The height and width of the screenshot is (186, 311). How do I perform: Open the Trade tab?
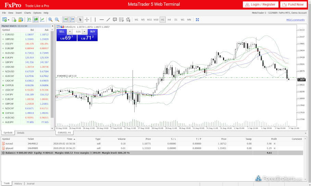click(x=7, y=183)
